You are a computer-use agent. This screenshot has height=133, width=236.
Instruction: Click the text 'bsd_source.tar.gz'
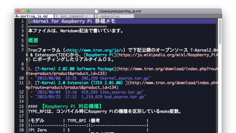124,97
